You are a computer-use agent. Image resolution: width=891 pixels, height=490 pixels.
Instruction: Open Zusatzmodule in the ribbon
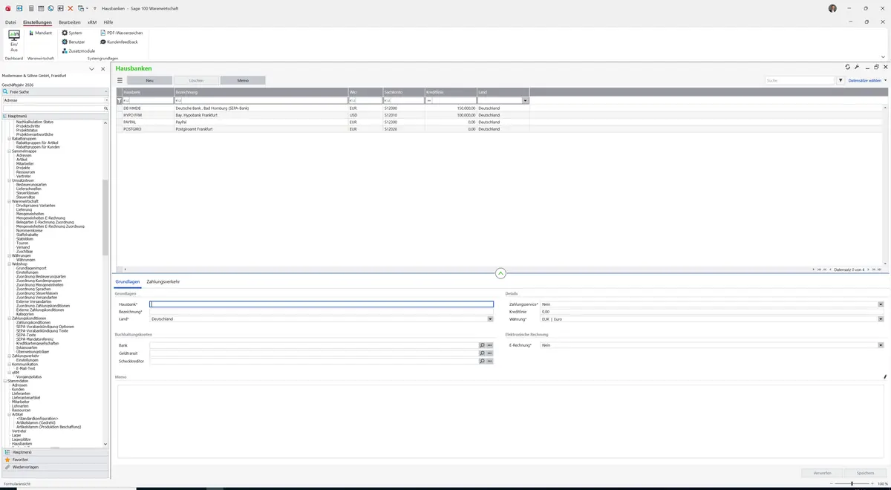(79, 50)
